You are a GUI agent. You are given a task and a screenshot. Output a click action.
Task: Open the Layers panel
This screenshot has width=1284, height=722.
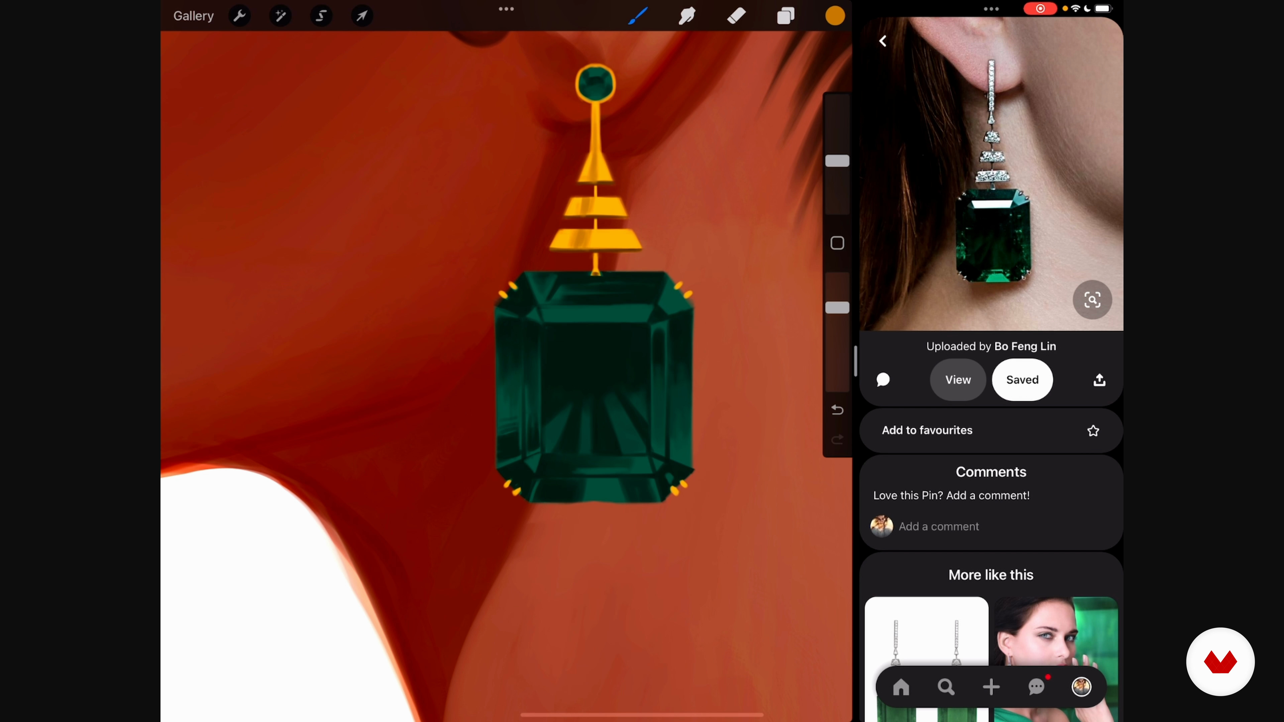[785, 16]
